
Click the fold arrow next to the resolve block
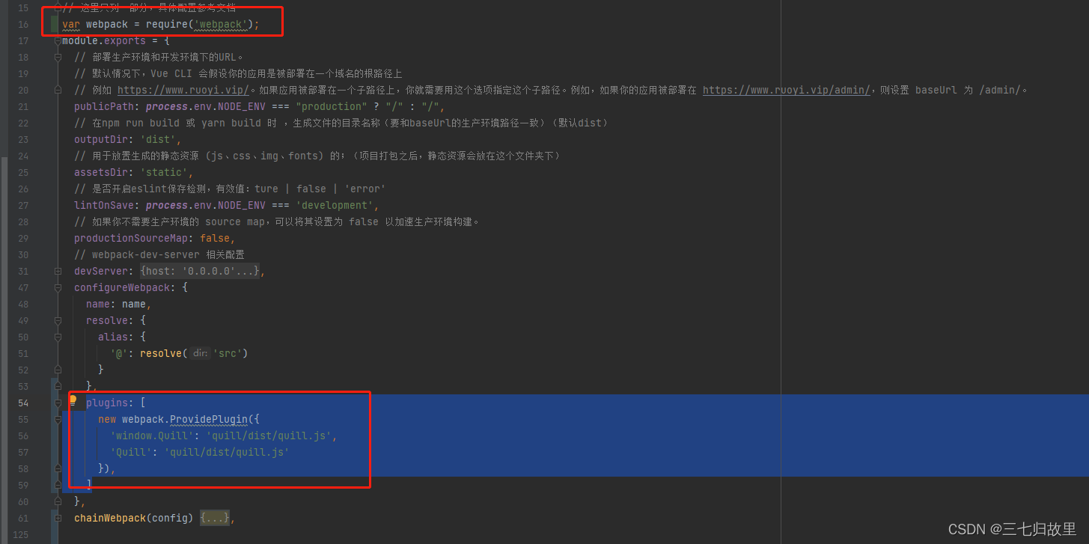58,320
